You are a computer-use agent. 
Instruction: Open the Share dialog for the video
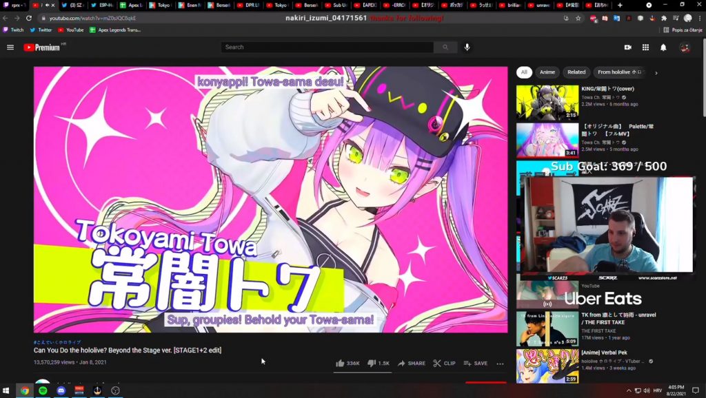[x=411, y=363]
